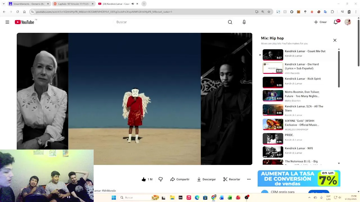Select the PRIDE. playlist entry

pos(298,138)
